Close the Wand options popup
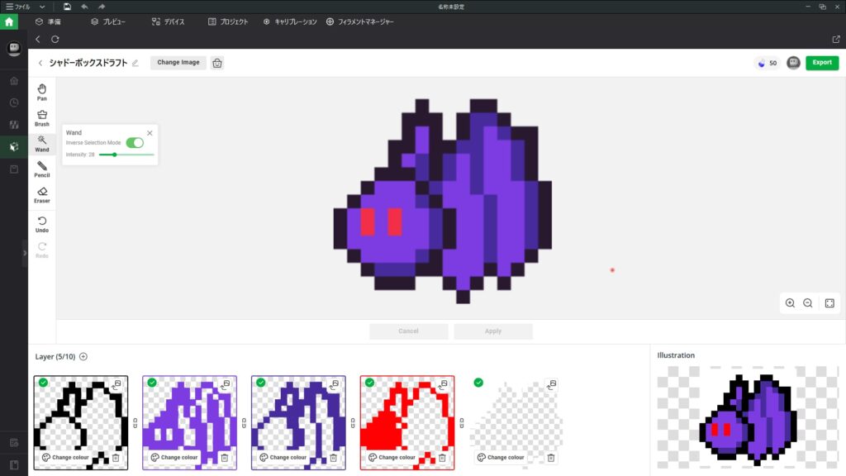The width and height of the screenshot is (846, 476). click(x=150, y=133)
